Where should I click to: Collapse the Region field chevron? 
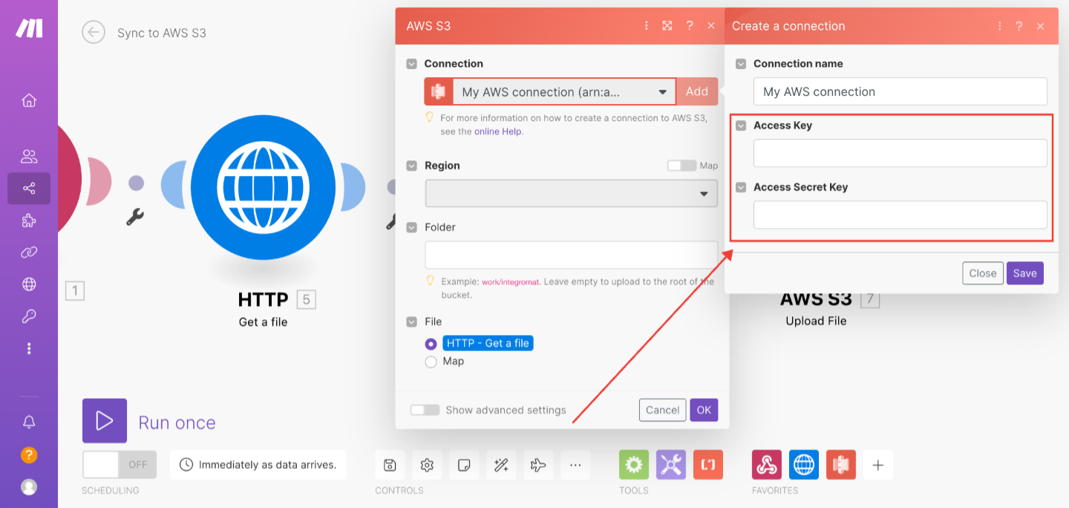(x=411, y=166)
